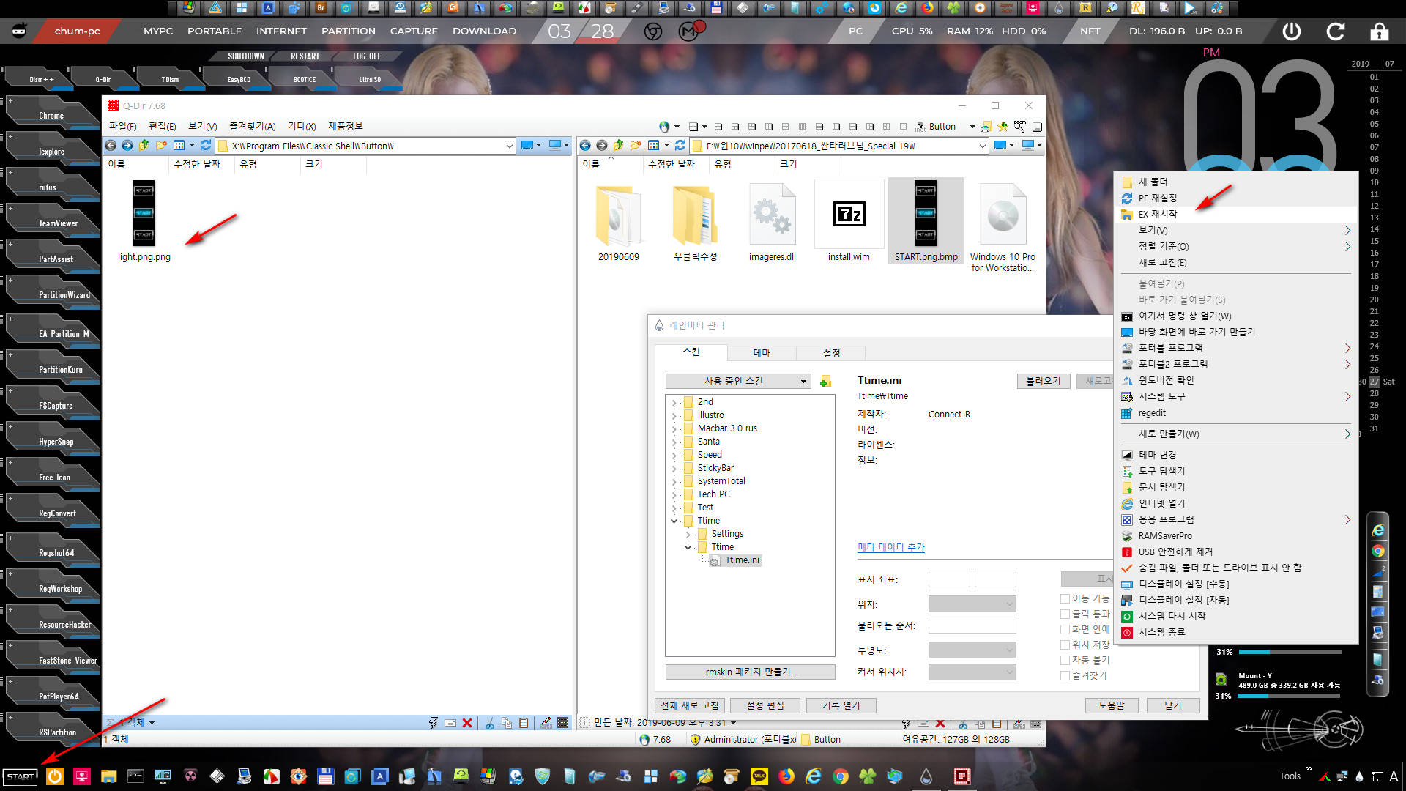Enable 이동 가능 checkbox
Screen dimensions: 1406x791
(1065, 598)
